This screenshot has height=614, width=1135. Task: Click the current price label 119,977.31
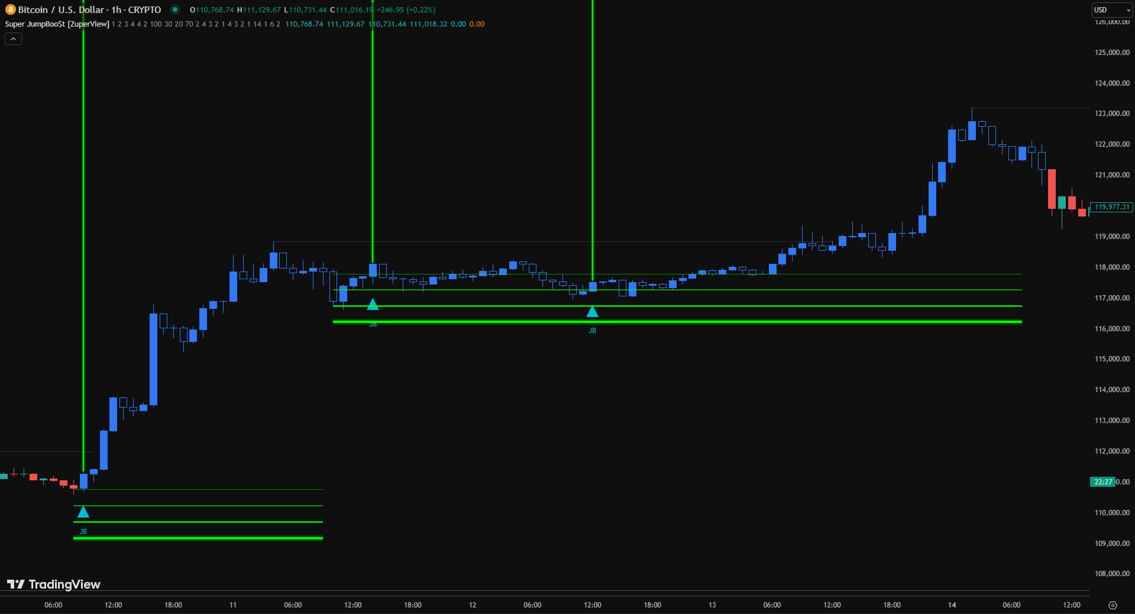tap(1111, 207)
